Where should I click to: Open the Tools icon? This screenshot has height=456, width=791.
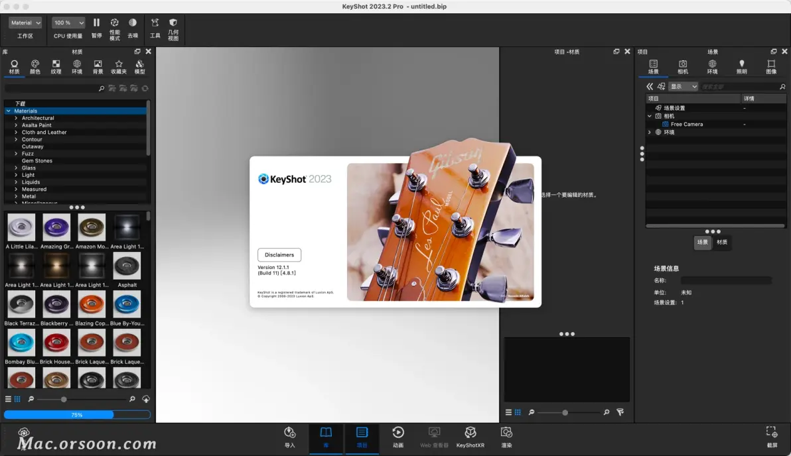[x=155, y=23]
